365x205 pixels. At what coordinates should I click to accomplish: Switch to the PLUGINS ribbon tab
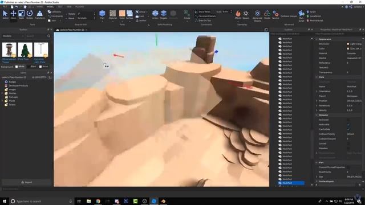80,7
